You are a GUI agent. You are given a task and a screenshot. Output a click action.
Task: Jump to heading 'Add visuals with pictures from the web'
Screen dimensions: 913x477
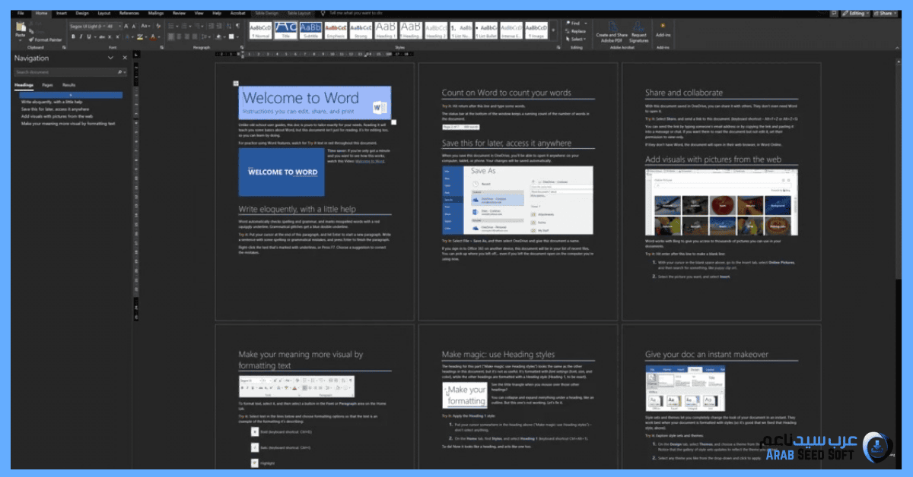57,116
